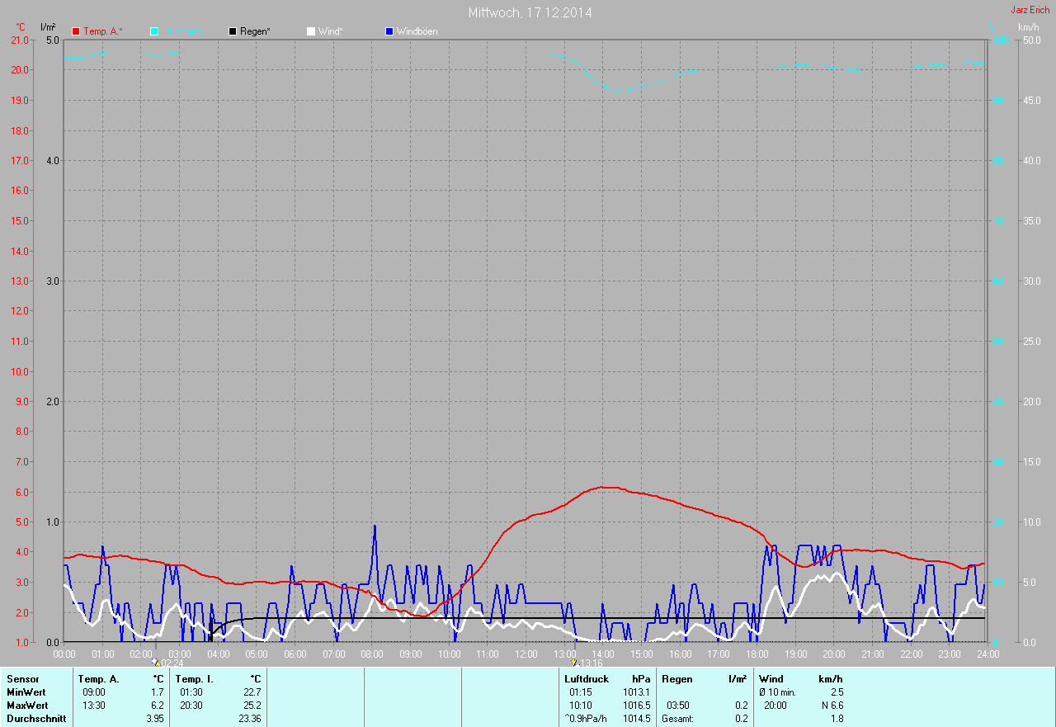
Task: Click the blue Windböen legend square
Action: tap(389, 31)
